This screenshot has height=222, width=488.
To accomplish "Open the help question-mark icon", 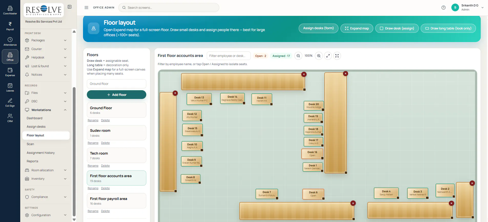I will click(x=443, y=7).
